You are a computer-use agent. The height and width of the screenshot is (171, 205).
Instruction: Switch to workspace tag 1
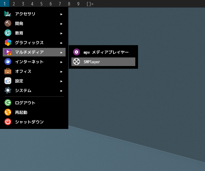[x=4, y=4]
